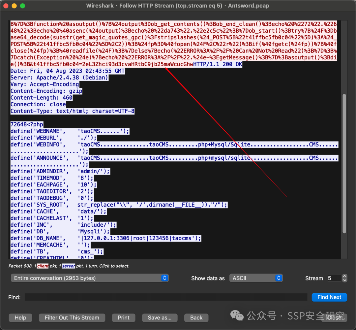Click 'Content-Type: text/html; charset=UTF-8' line

pos(73,111)
